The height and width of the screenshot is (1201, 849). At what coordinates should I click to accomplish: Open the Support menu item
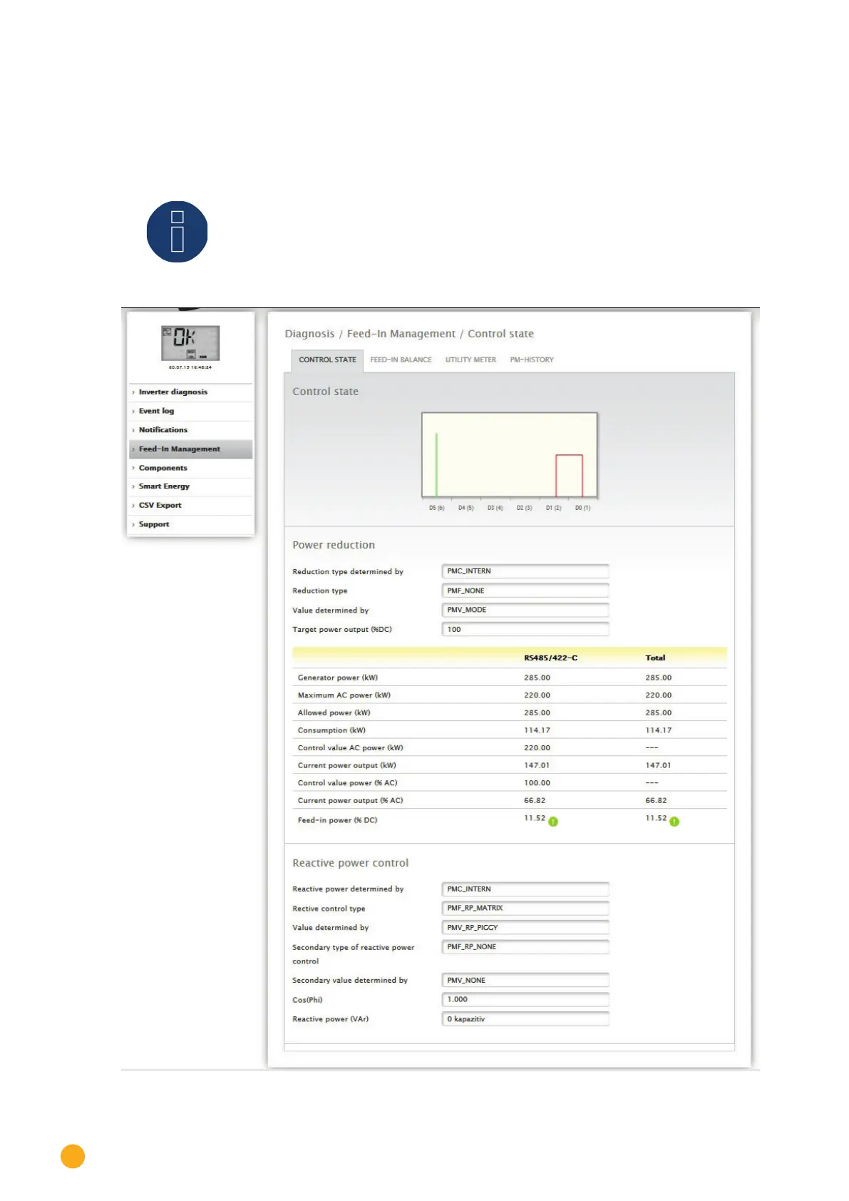coord(154,524)
